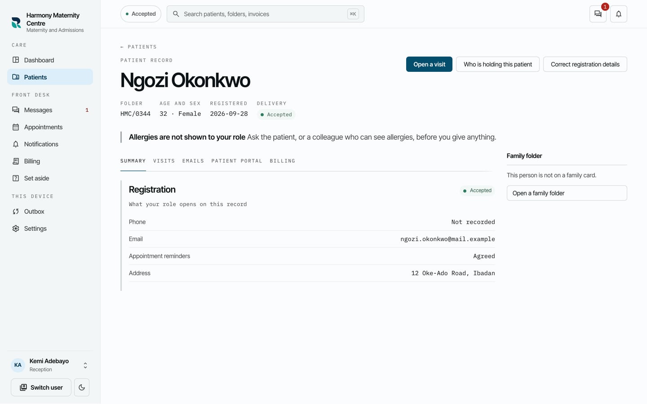The height and width of the screenshot is (404, 647).
Task: Click the patient name Ngozi Okonkwo heading
Action: coord(185,80)
